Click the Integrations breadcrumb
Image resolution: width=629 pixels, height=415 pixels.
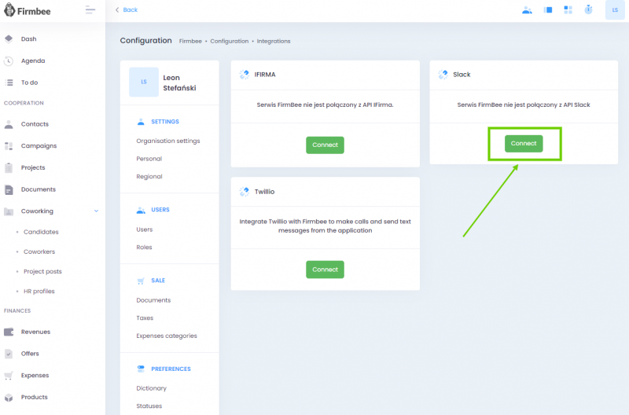pyautogui.click(x=274, y=42)
